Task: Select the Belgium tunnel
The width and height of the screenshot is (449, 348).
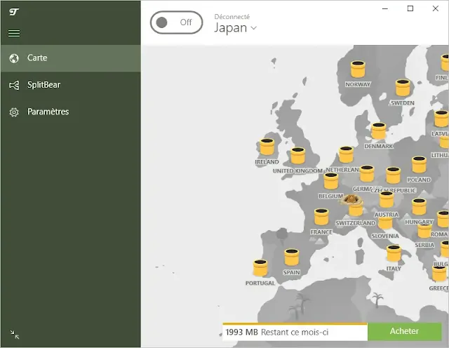Action: 331,181
